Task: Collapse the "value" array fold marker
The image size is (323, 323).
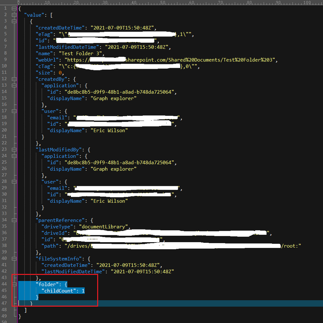Action: coord(14,15)
